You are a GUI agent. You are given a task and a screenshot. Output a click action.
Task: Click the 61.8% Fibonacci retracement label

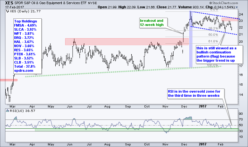pos(213,41)
